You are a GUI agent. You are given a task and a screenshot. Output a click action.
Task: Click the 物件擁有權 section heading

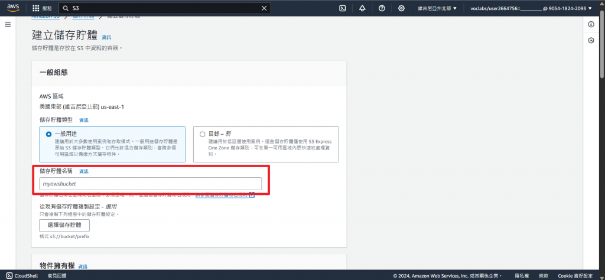click(x=57, y=265)
